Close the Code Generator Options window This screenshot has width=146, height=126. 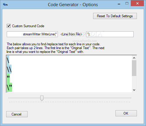pos(137,3)
